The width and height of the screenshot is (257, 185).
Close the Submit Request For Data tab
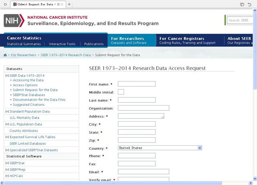62,4
